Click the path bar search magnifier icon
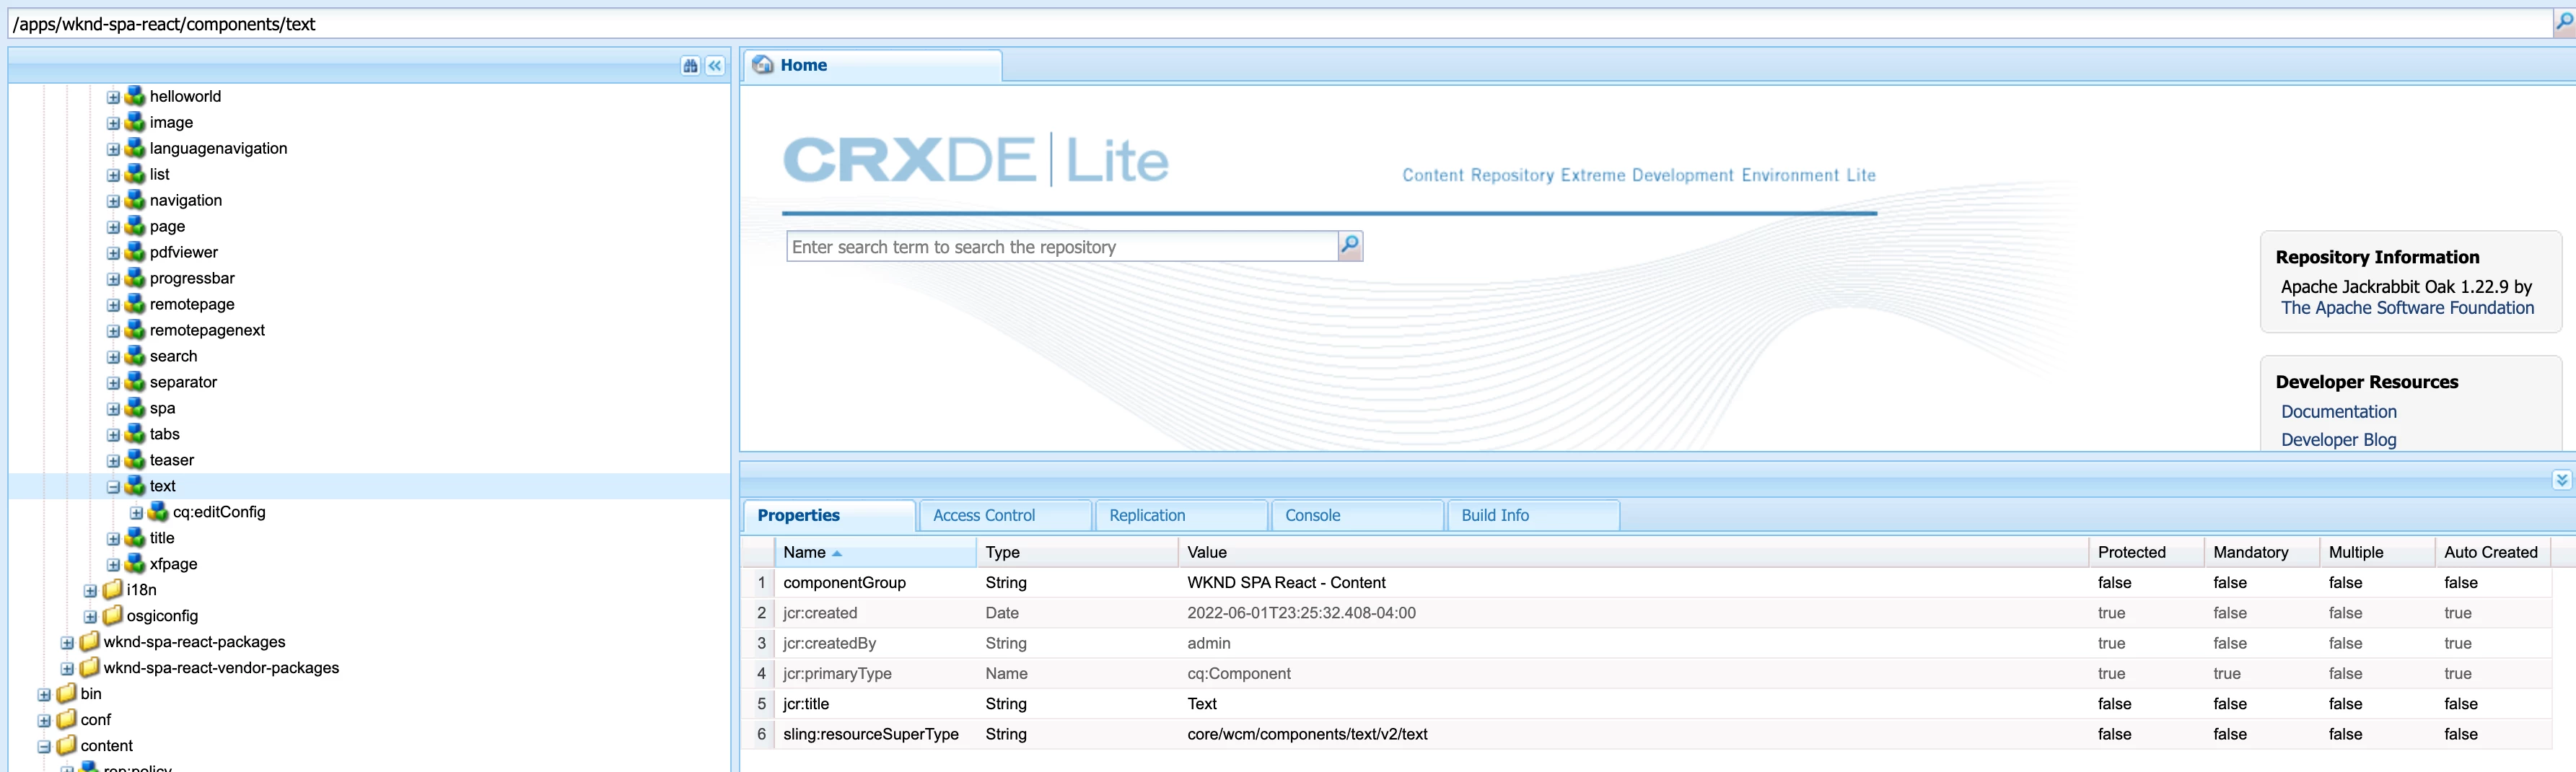2576x772 pixels. coord(2564,23)
